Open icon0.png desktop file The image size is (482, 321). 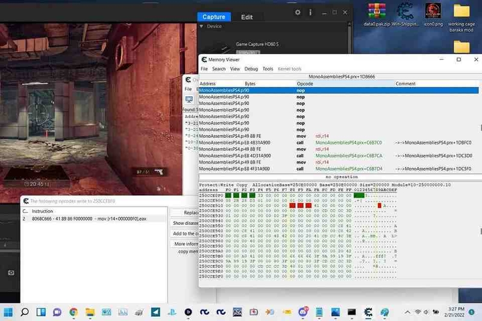pyautogui.click(x=433, y=14)
